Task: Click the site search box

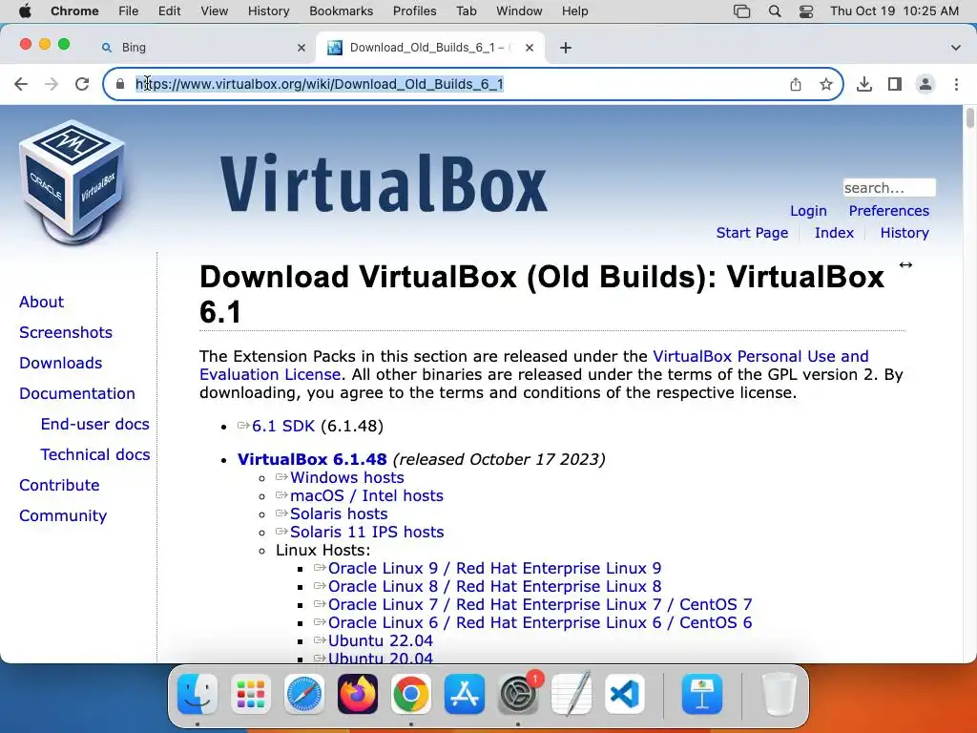Action: click(889, 188)
